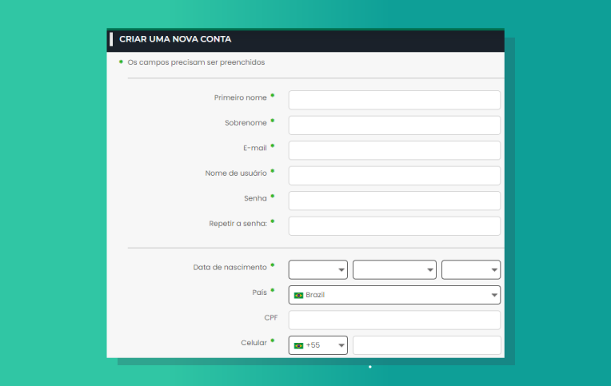This screenshot has height=386, width=611.
Task: Open the birth date day dropdown
Action: click(x=317, y=270)
